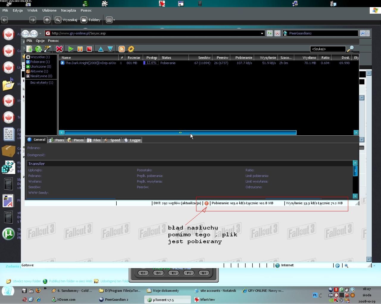This screenshot has width=381, height=304.
Task: Sort by Status column header
Action: point(174,58)
